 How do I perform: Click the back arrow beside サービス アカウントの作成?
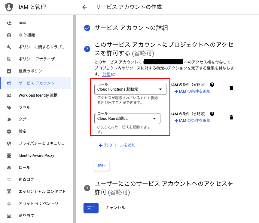point(85,7)
